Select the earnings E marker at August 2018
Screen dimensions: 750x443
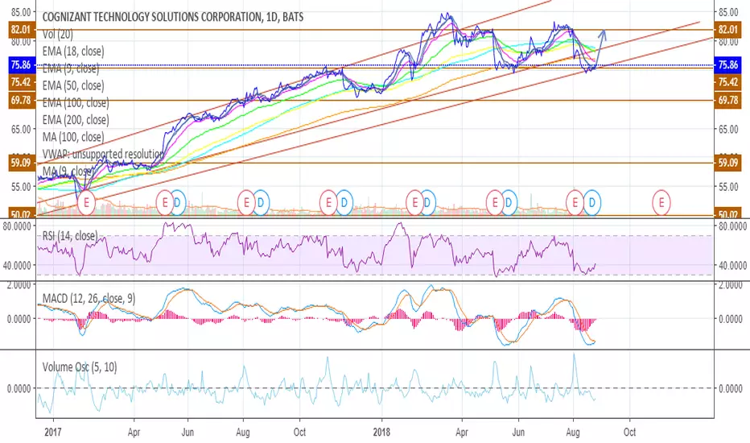pos(575,203)
